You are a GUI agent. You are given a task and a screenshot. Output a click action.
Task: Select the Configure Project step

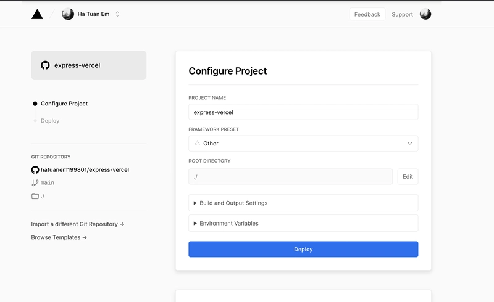64,104
